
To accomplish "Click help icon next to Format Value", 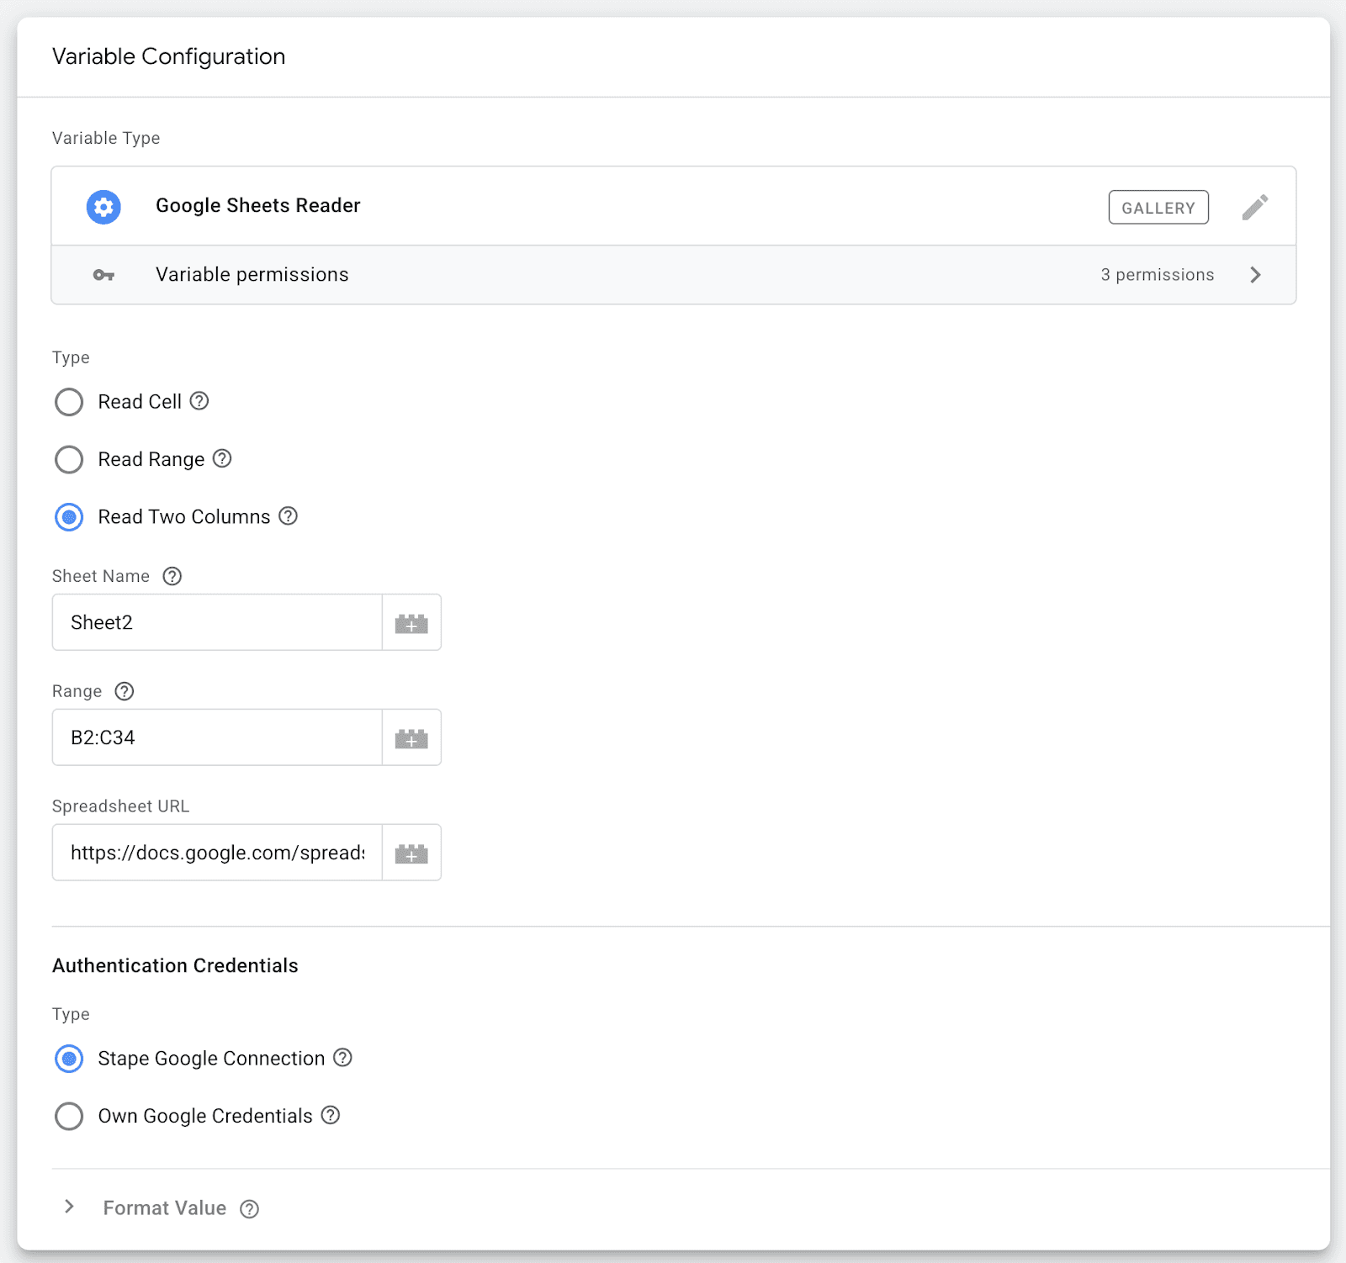I will [x=249, y=1209].
